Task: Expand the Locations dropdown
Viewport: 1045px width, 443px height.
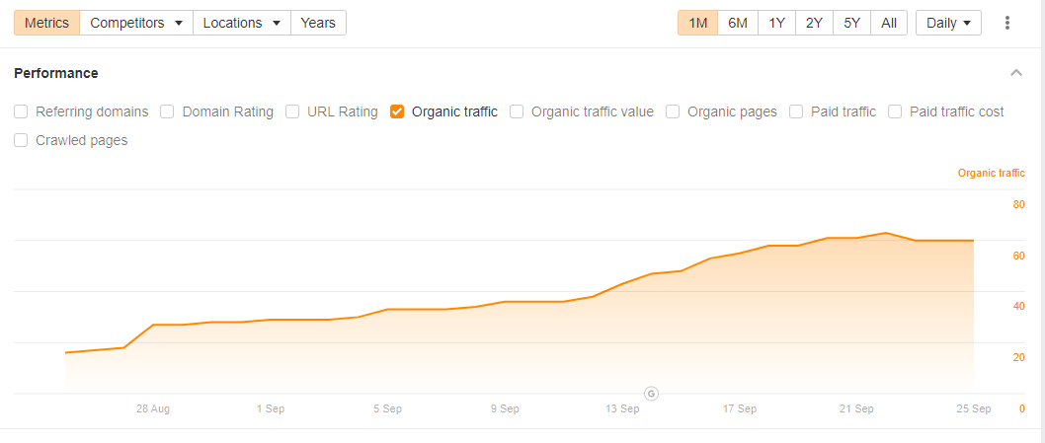Action: pos(242,23)
